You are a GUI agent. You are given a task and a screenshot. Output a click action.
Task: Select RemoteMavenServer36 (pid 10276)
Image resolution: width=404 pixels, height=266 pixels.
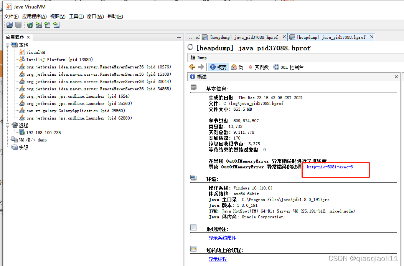pyautogui.click(x=99, y=67)
